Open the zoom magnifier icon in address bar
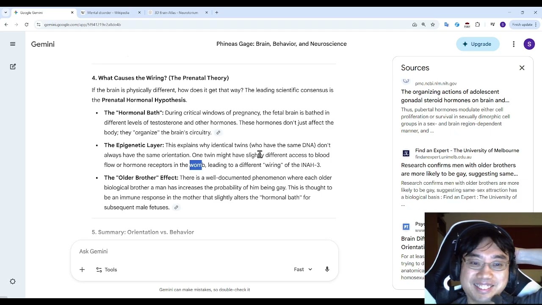This screenshot has width=542, height=305. pos(423,25)
